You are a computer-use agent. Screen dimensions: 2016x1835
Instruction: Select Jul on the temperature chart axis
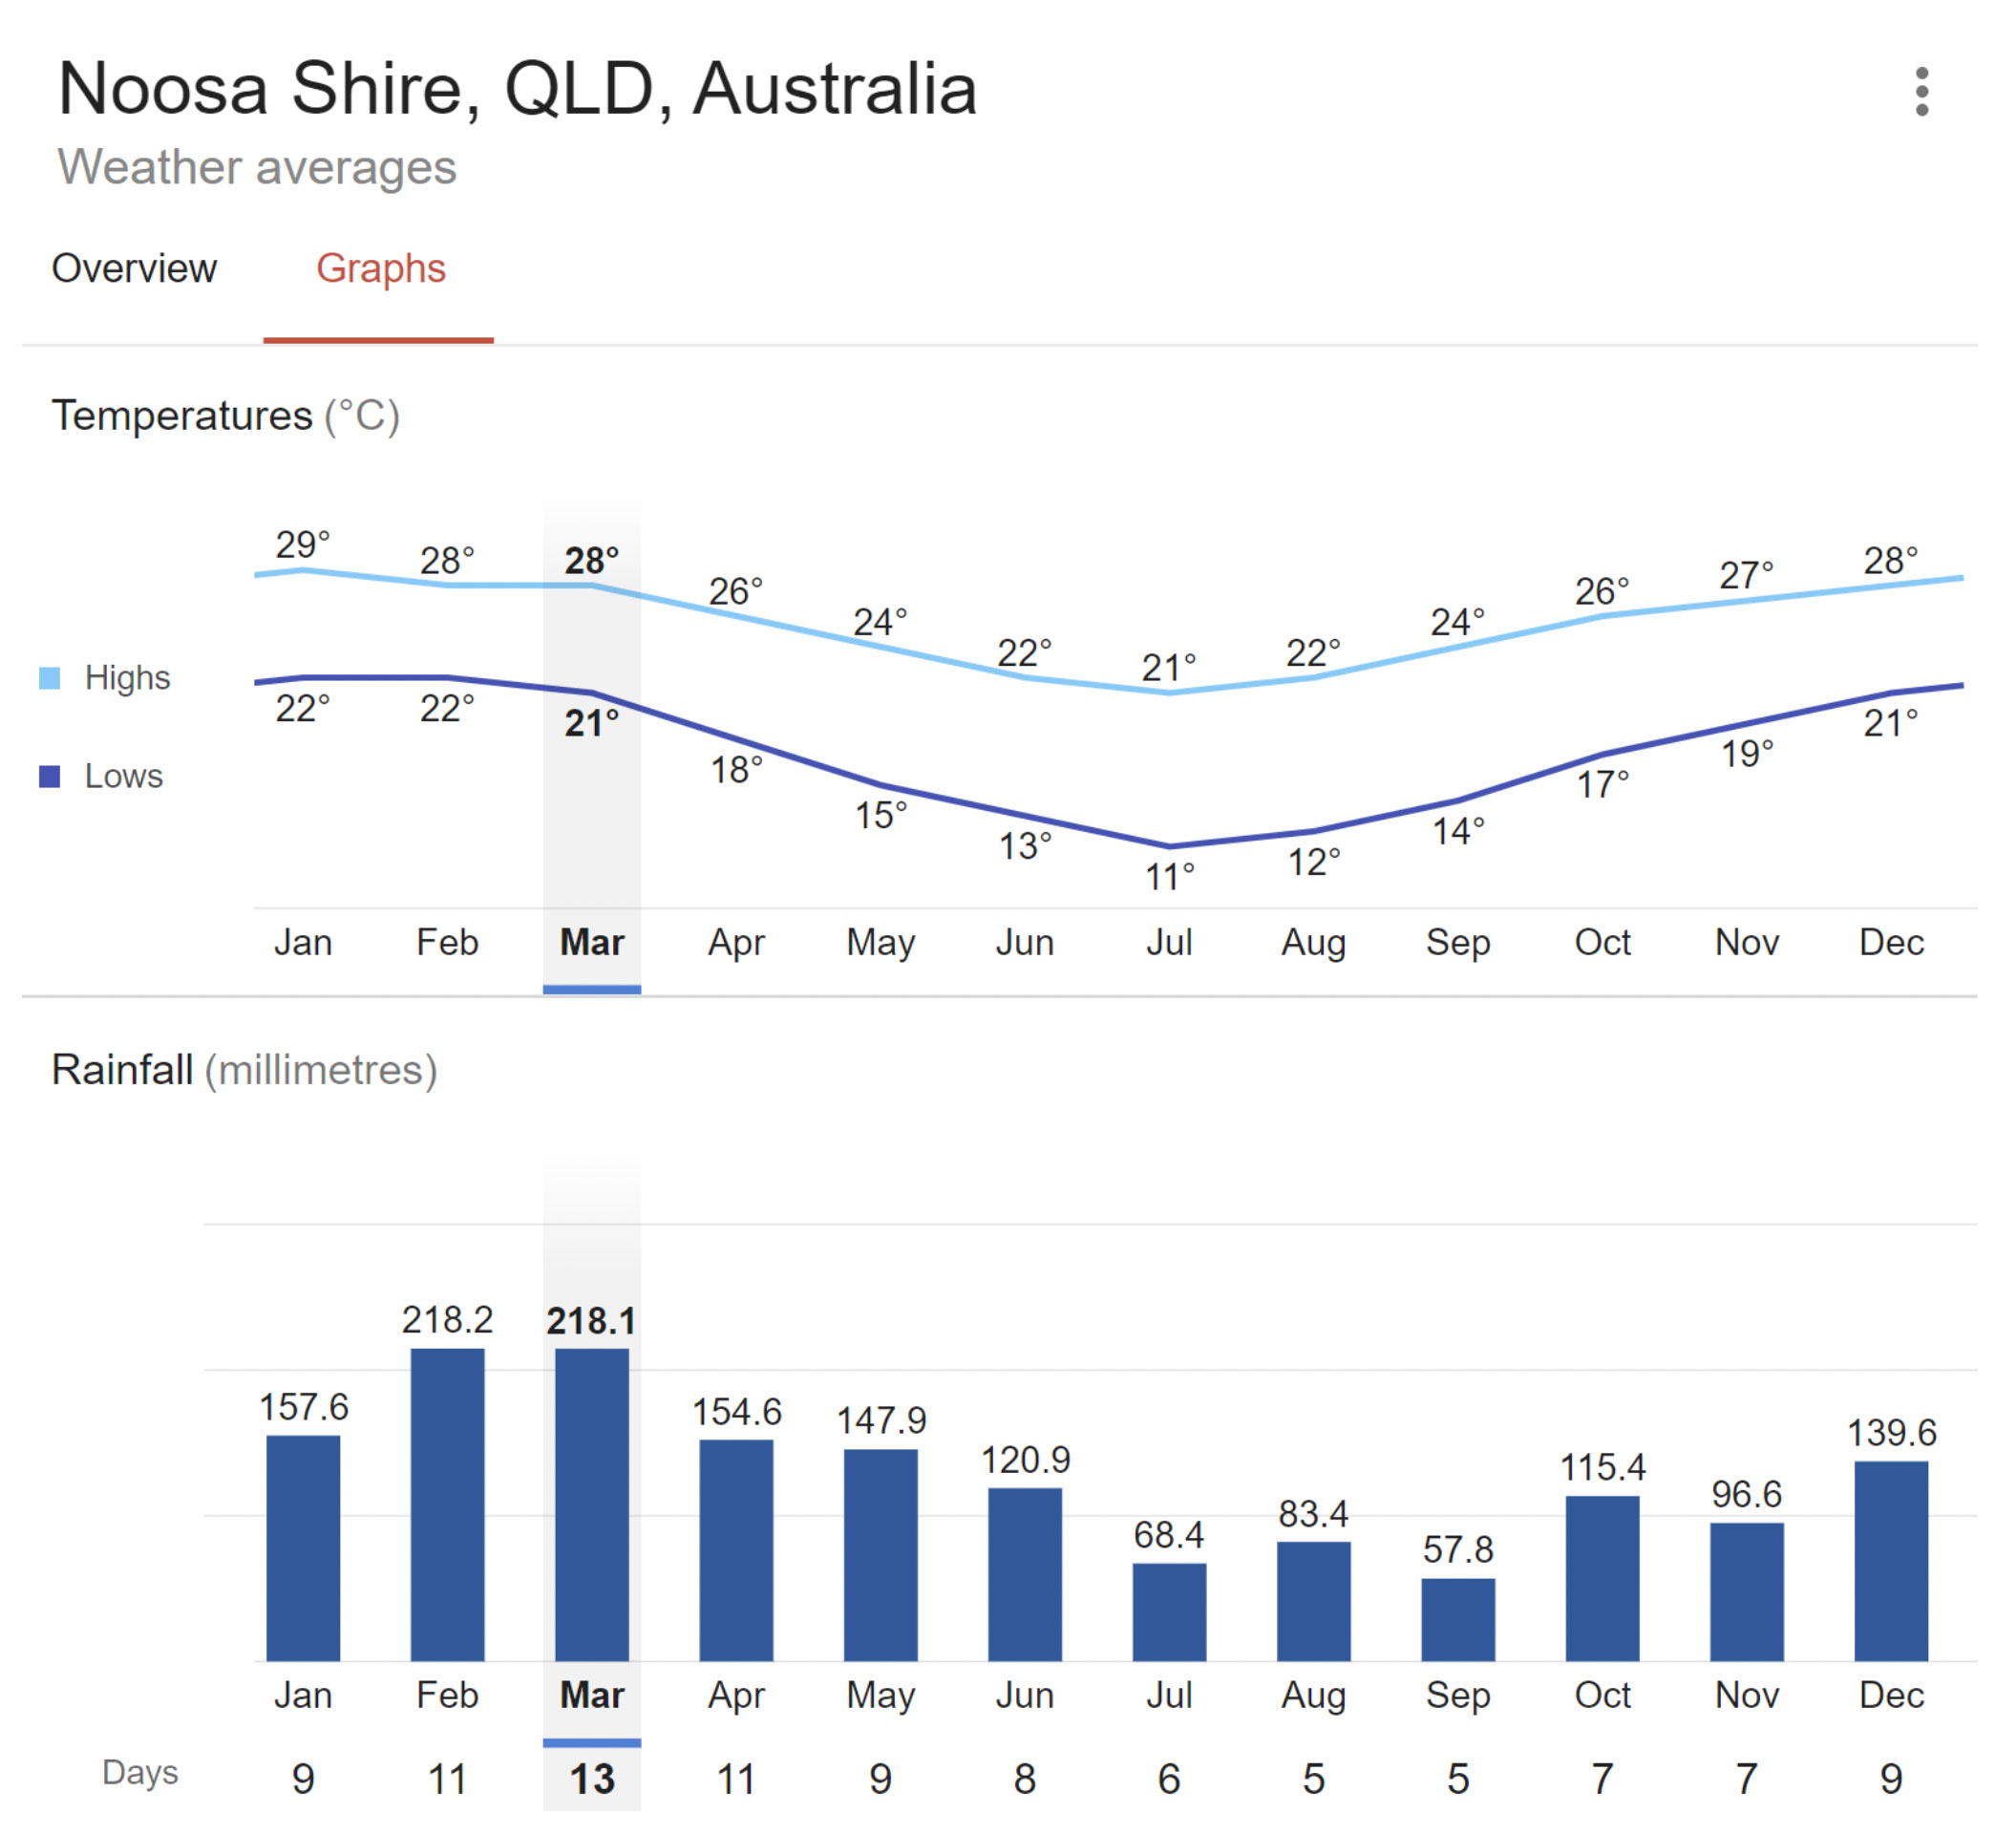click(1169, 943)
